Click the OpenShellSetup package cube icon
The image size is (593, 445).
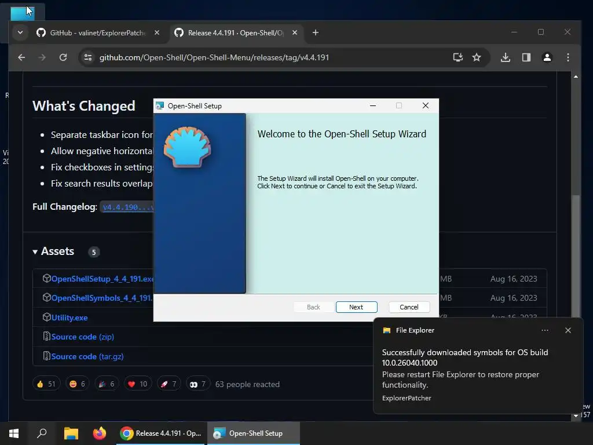tap(46, 279)
